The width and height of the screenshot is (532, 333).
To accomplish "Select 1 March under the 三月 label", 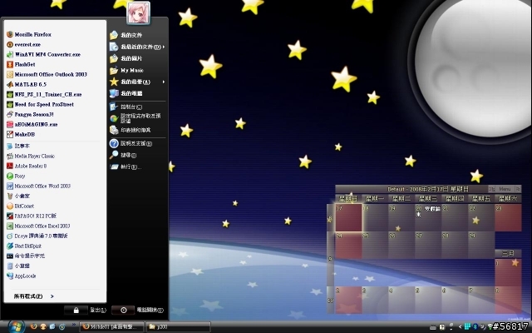I will tap(508, 273).
